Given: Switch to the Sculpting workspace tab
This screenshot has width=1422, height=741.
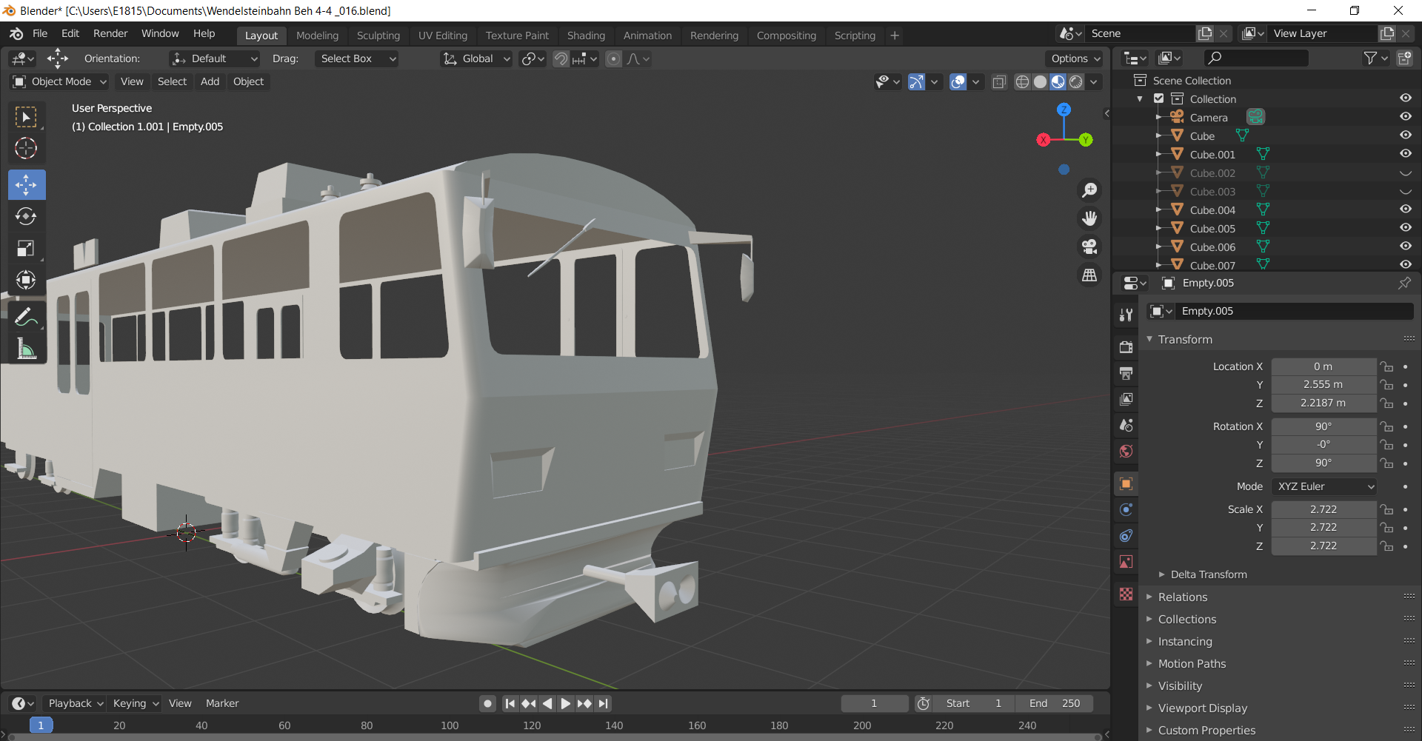Looking at the screenshot, I should [378, 36].
